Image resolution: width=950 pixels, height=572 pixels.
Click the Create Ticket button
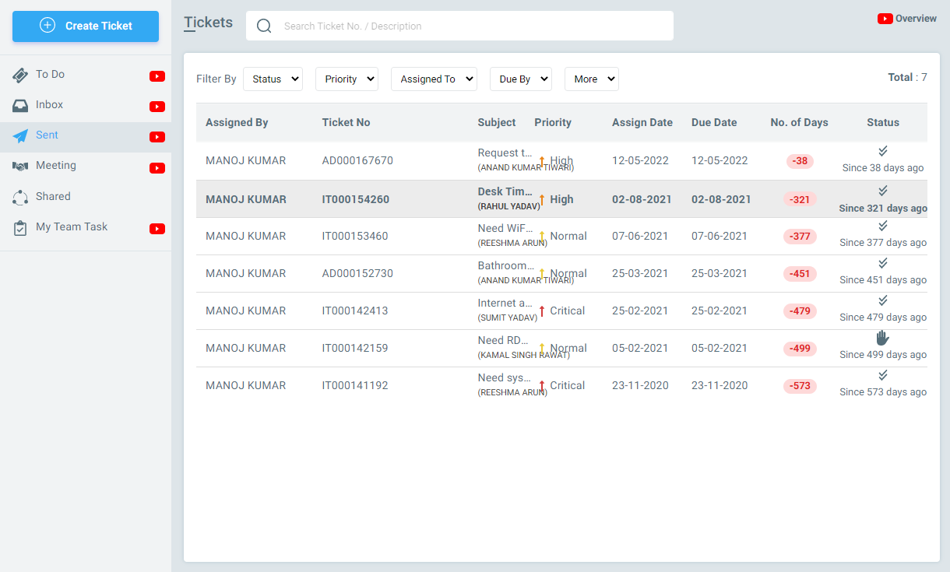tap(85, 26)
